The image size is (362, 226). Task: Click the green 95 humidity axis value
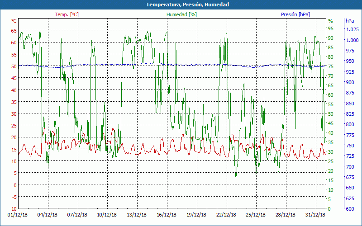click(331, 28)
